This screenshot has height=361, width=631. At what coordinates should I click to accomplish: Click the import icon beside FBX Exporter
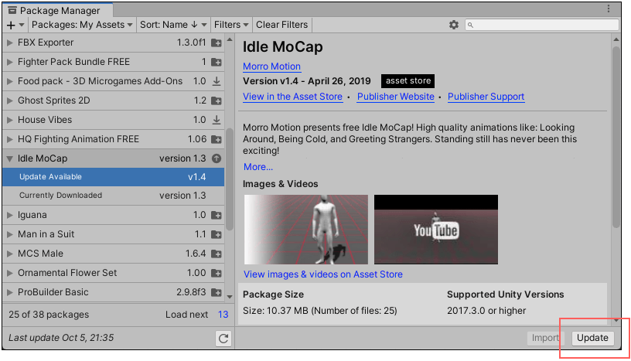[x=217, y=43]
